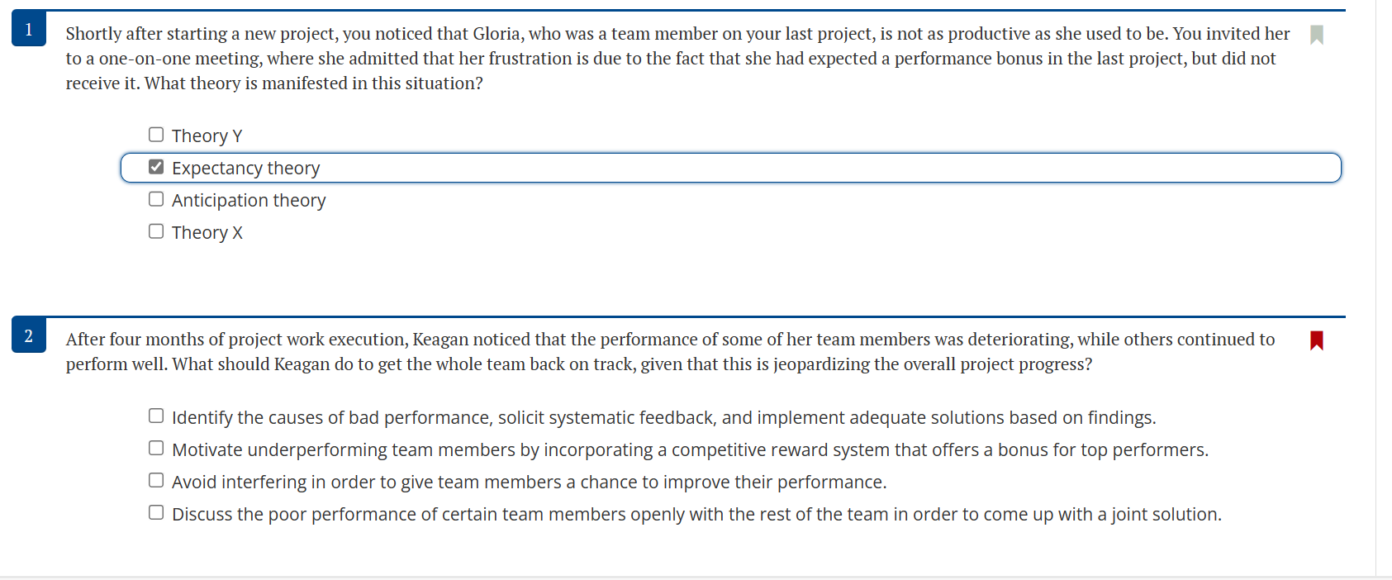The height and width of the screenshot is (580, 1392).
Task: Click the 'Avoid interfering' answer text
Action: 529,482
